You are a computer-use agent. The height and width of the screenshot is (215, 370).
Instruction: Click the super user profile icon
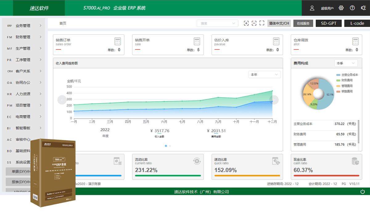[312, 9]
